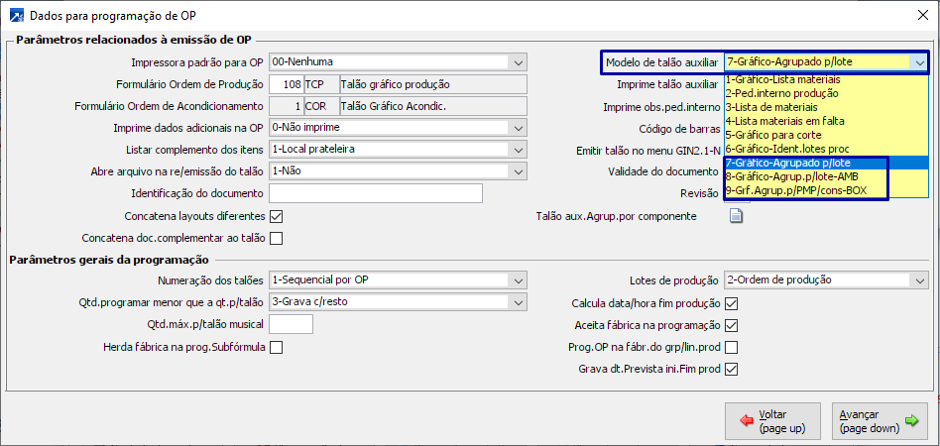Choose 3-Lista de materiais option
This screenshot has height=446, width=940.
(772, 107)
